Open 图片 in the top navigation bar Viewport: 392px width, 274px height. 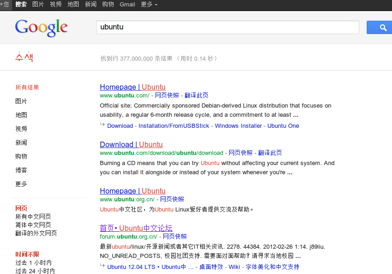38,5
